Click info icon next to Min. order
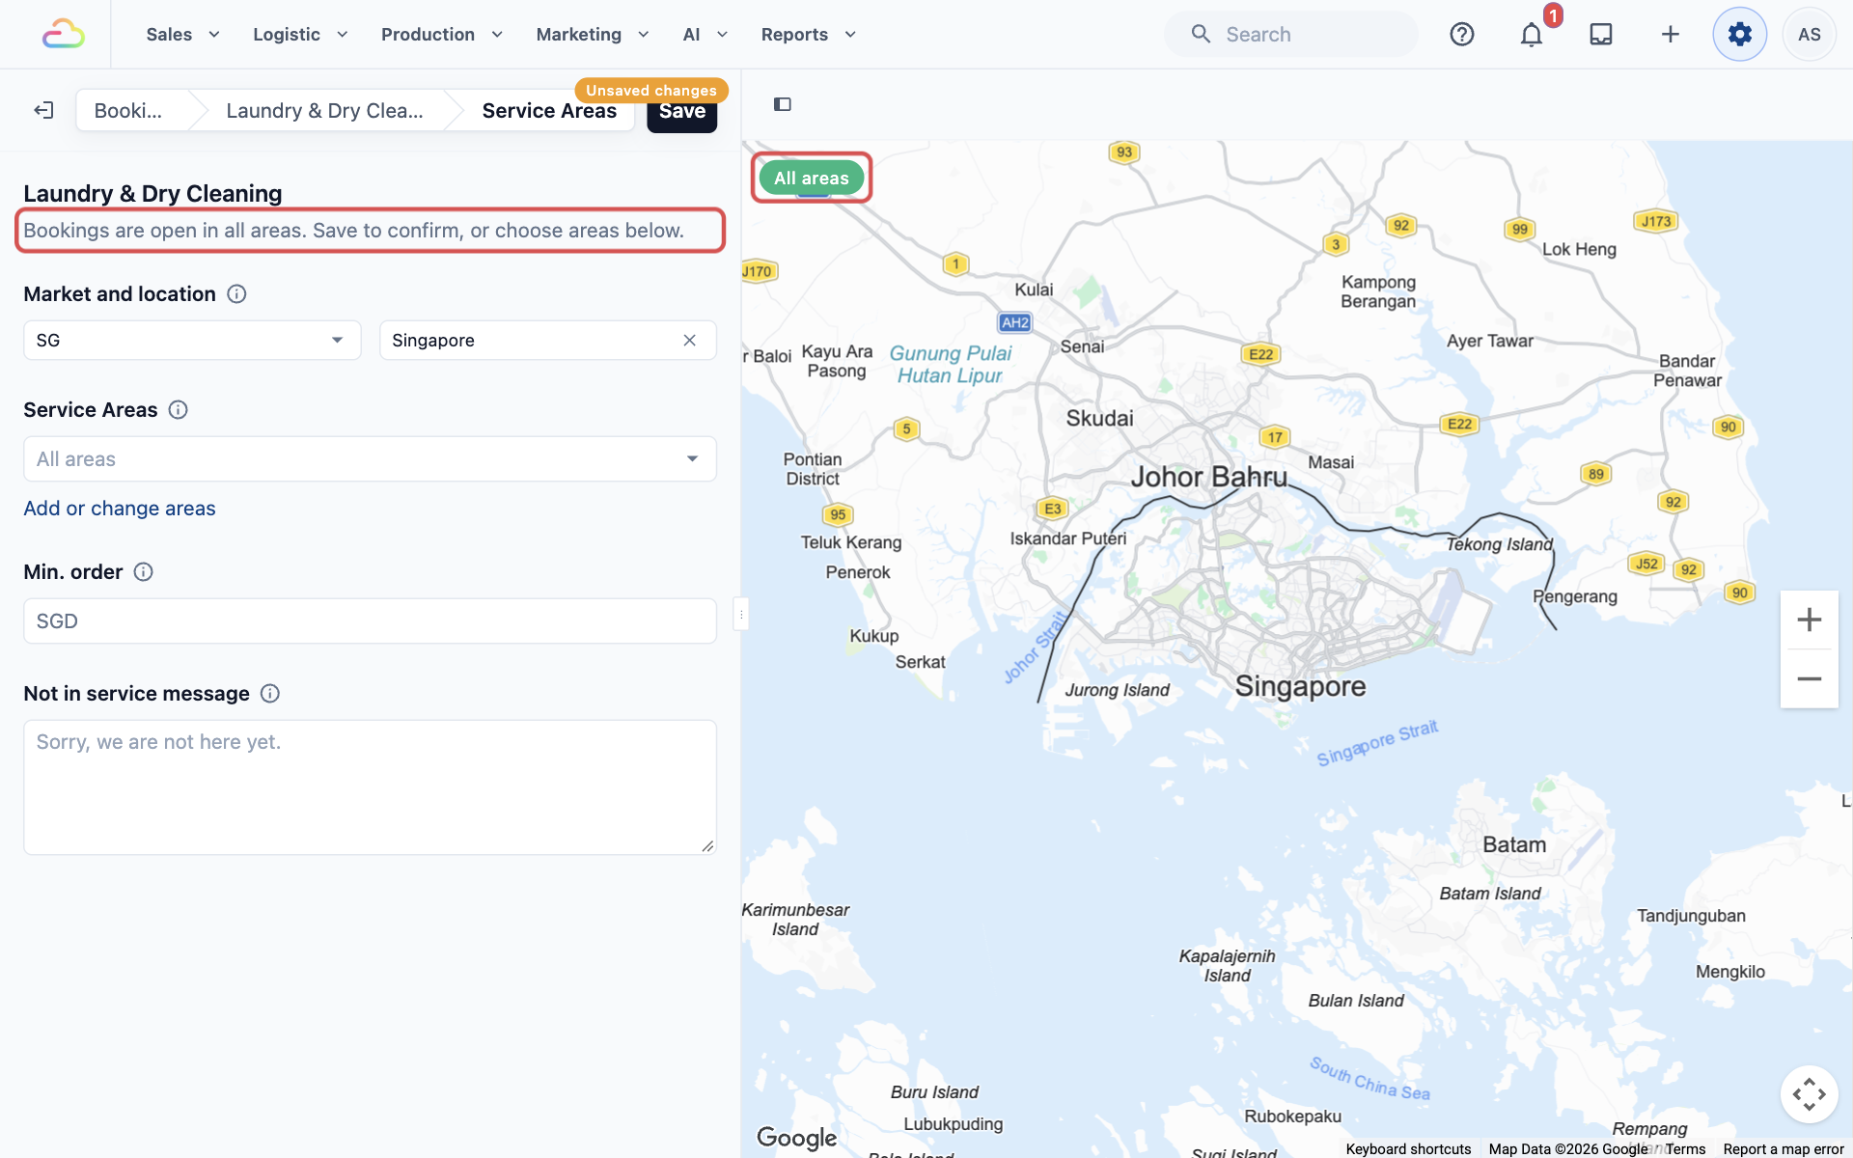The height and width of the screenshot is (1158, 1853). tap(143, 572)
